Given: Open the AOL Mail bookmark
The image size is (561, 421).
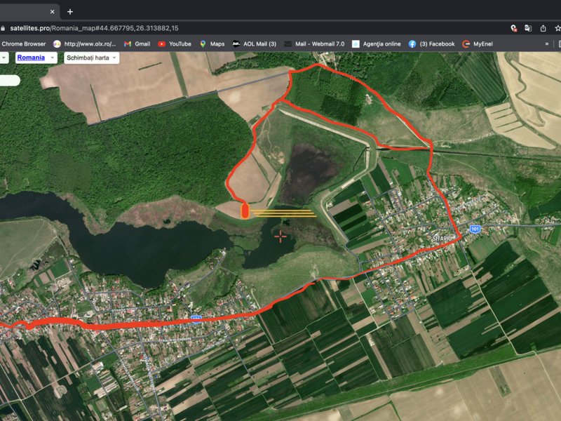Looking at the screenshot, I should coord(254,44).
